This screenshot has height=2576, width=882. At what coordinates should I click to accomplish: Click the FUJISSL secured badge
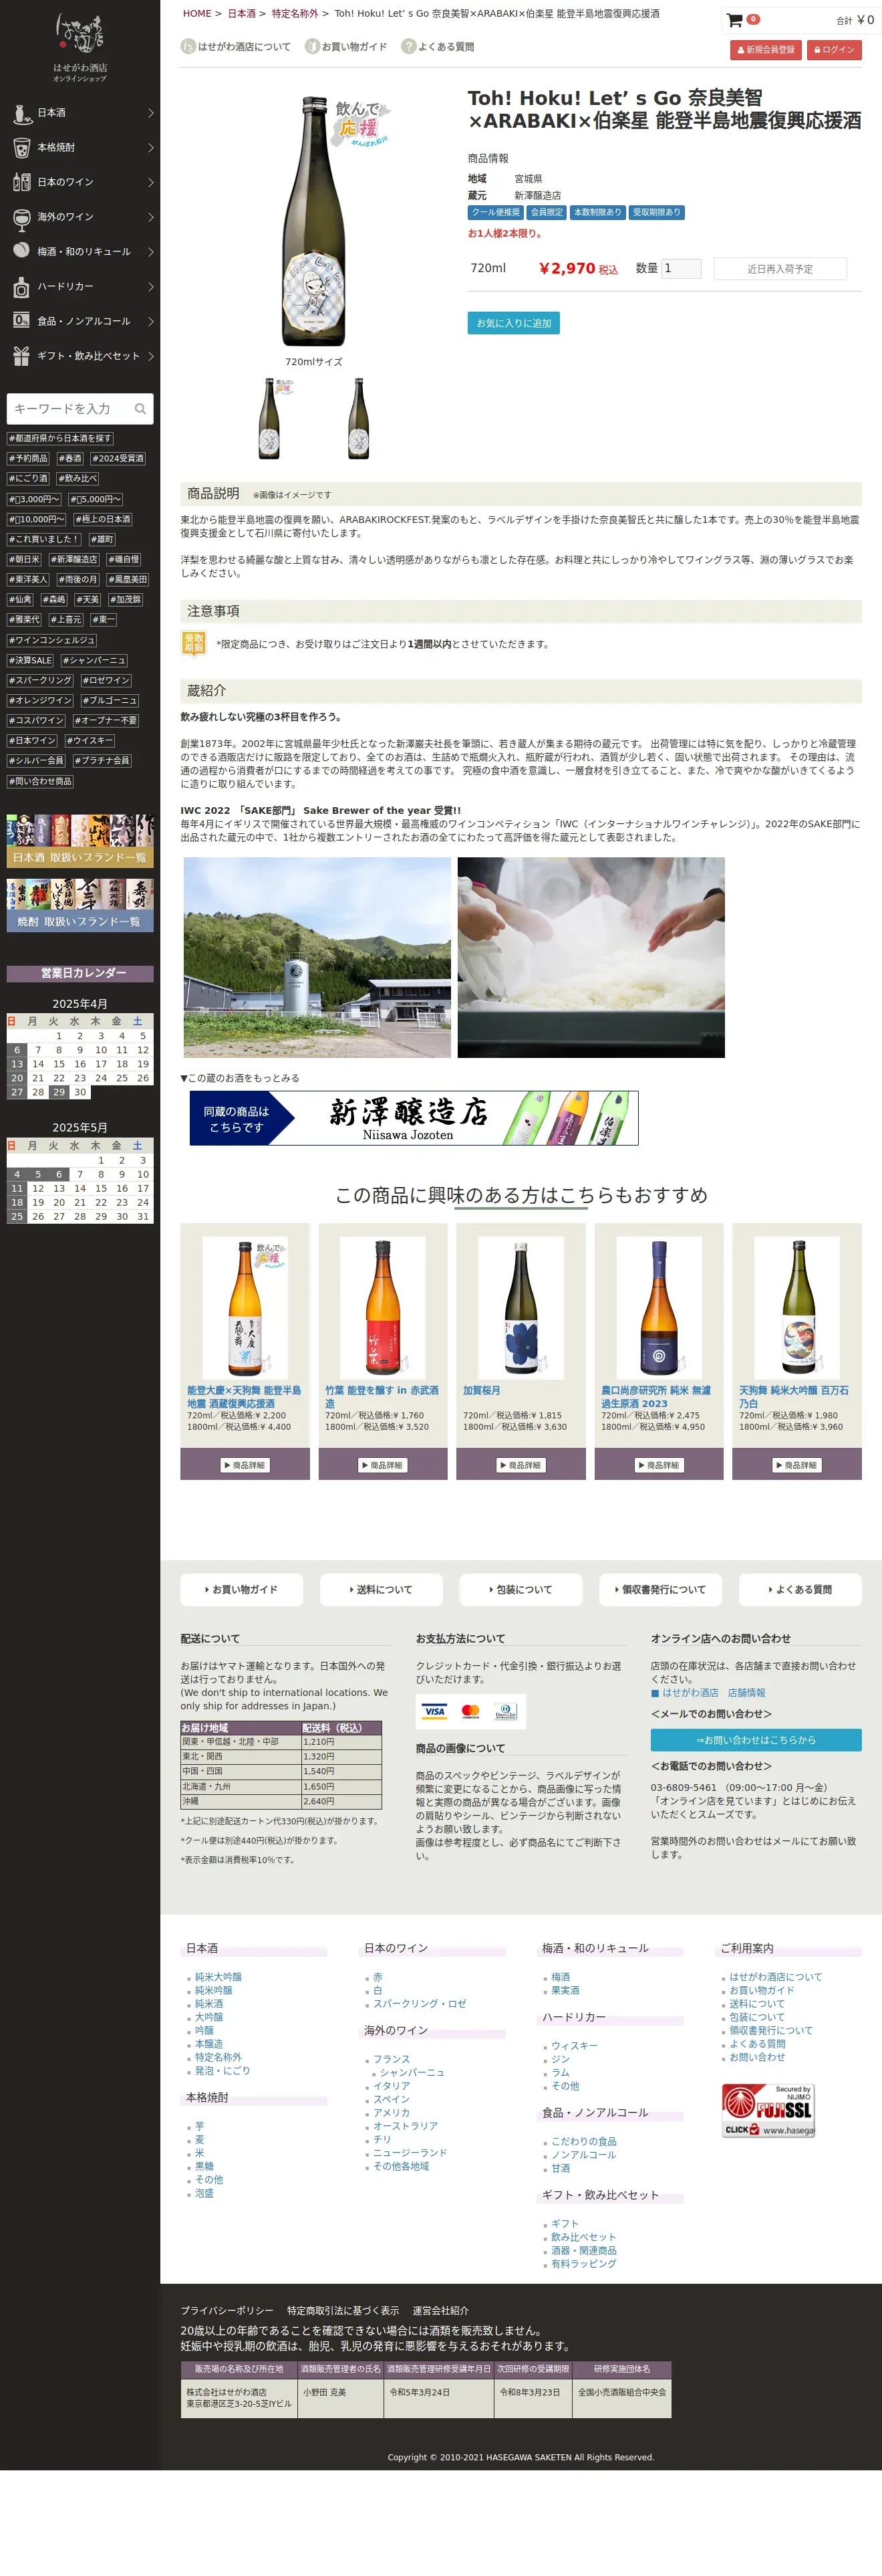click(x=768, y=2110)
